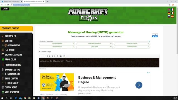The height and width of the screenshot is (100, 178).
Task: Click the Minecraft Tools logo
Action: coord(88,15)
